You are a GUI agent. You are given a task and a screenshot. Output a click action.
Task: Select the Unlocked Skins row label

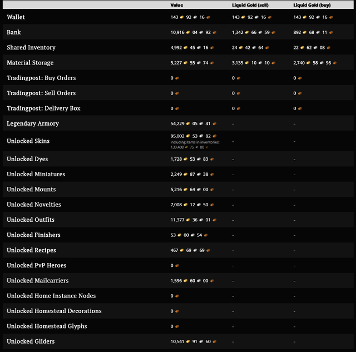[x=28, y=141]
